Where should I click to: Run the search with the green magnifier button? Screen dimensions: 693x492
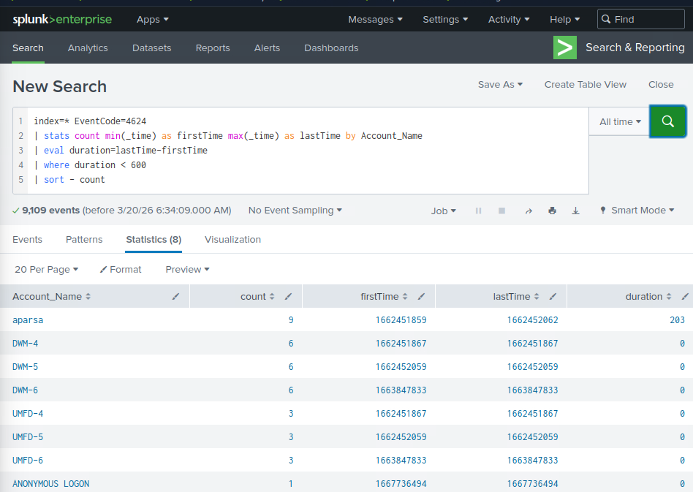pyautogui.click(x=667, y=121)
